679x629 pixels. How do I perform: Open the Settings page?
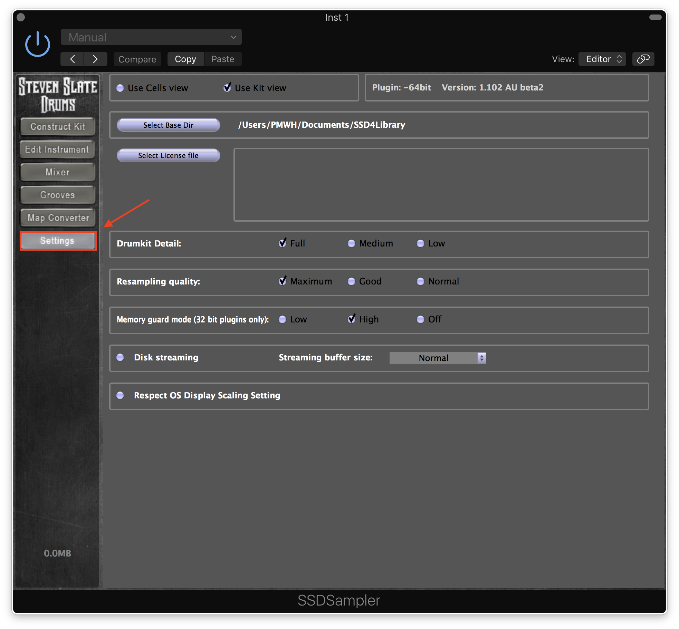[x=58, y=241]
